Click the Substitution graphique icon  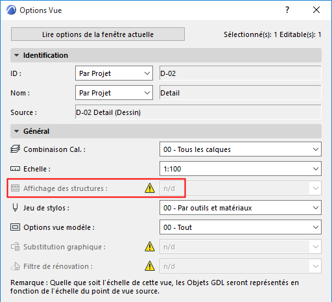pos(15,247)
